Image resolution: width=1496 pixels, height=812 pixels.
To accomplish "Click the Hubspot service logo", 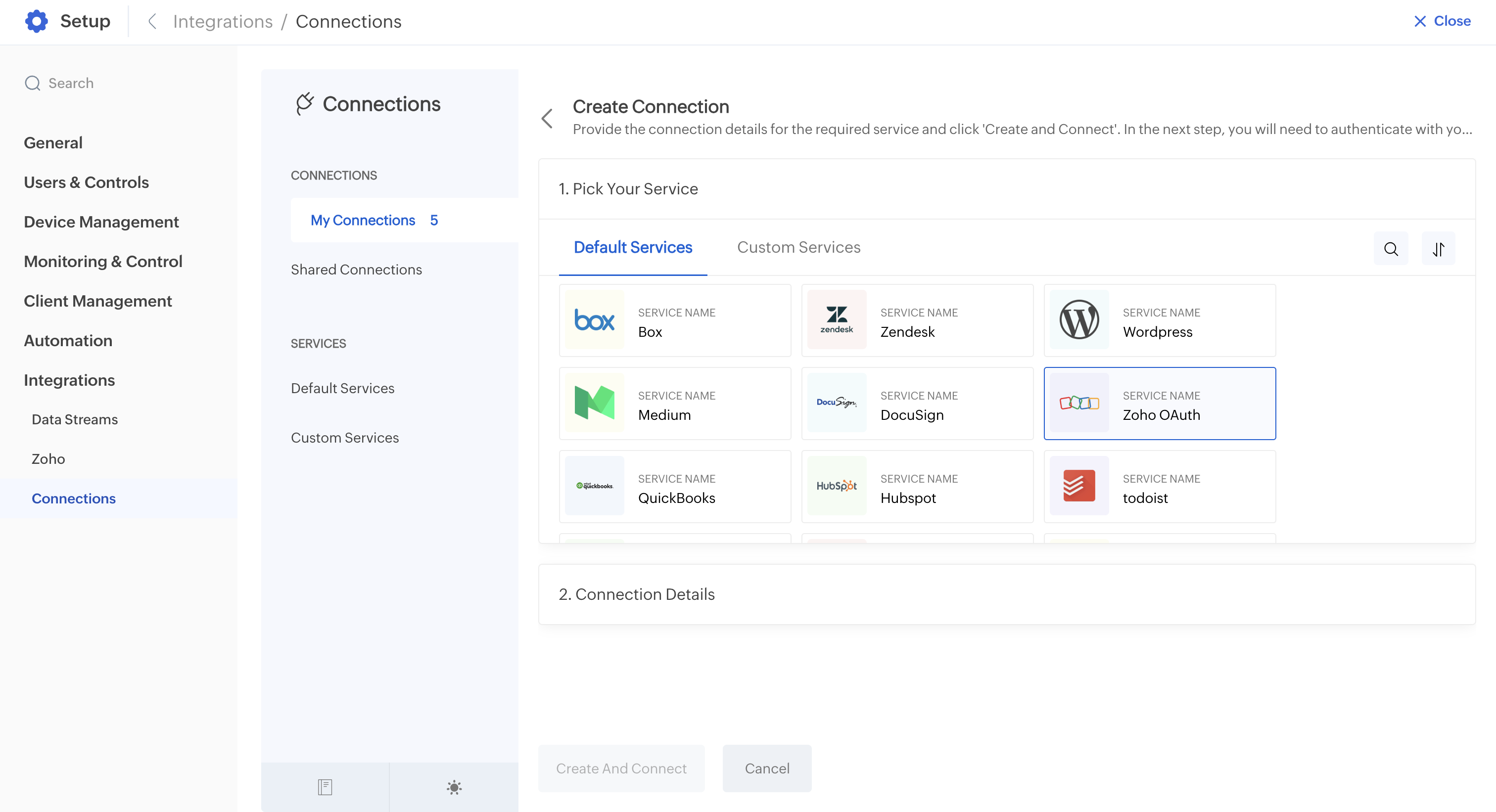I will click(836, 486).
